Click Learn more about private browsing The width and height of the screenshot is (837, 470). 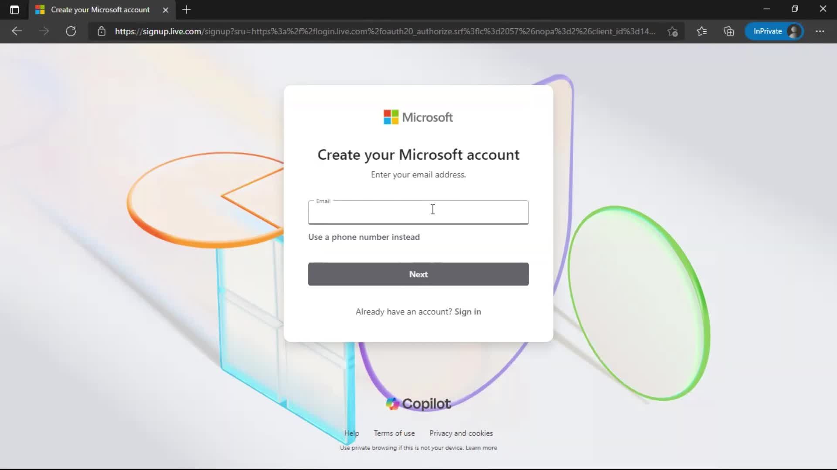pyautogui.click(x=481, y=448)
